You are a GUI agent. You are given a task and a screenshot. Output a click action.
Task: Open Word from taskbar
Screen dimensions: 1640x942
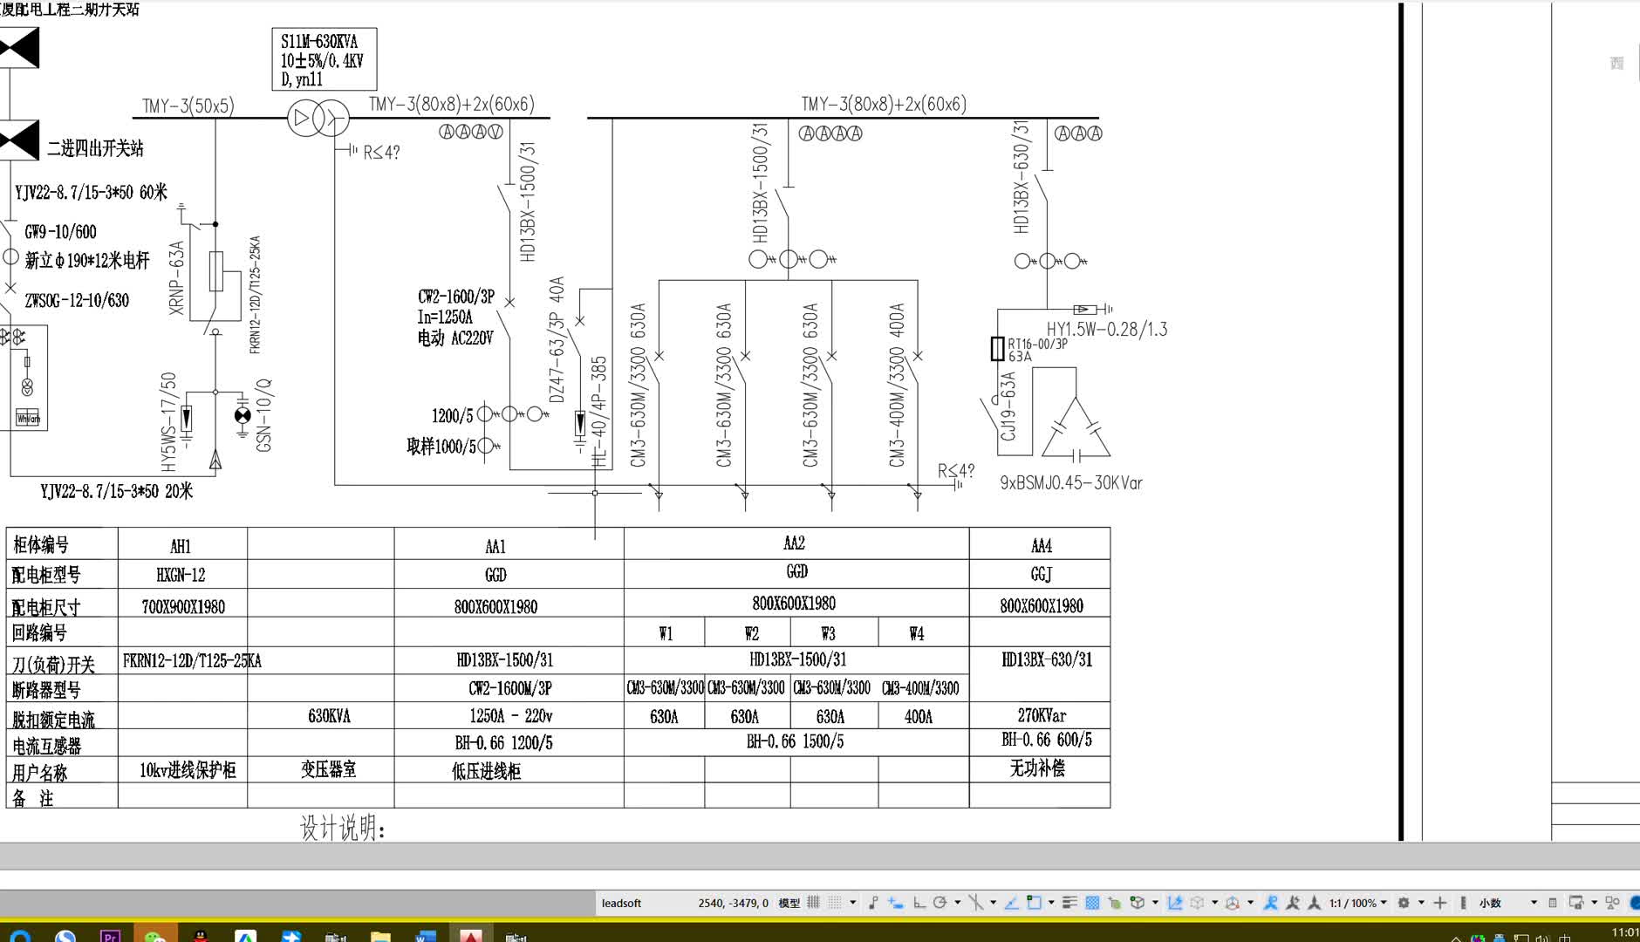[426, 936]
